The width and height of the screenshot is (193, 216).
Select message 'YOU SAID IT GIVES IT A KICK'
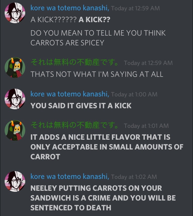coord(81,106)
